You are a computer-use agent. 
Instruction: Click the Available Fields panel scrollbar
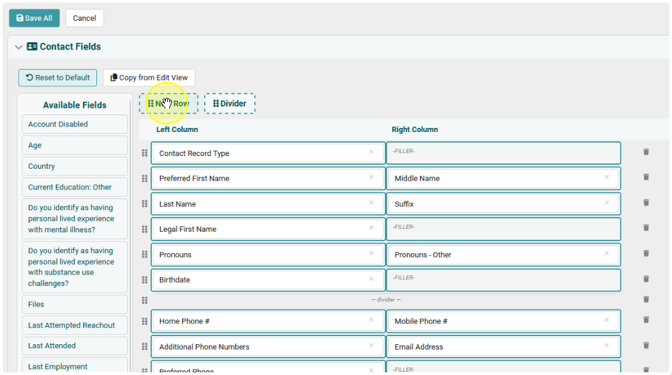coord(131,236)
